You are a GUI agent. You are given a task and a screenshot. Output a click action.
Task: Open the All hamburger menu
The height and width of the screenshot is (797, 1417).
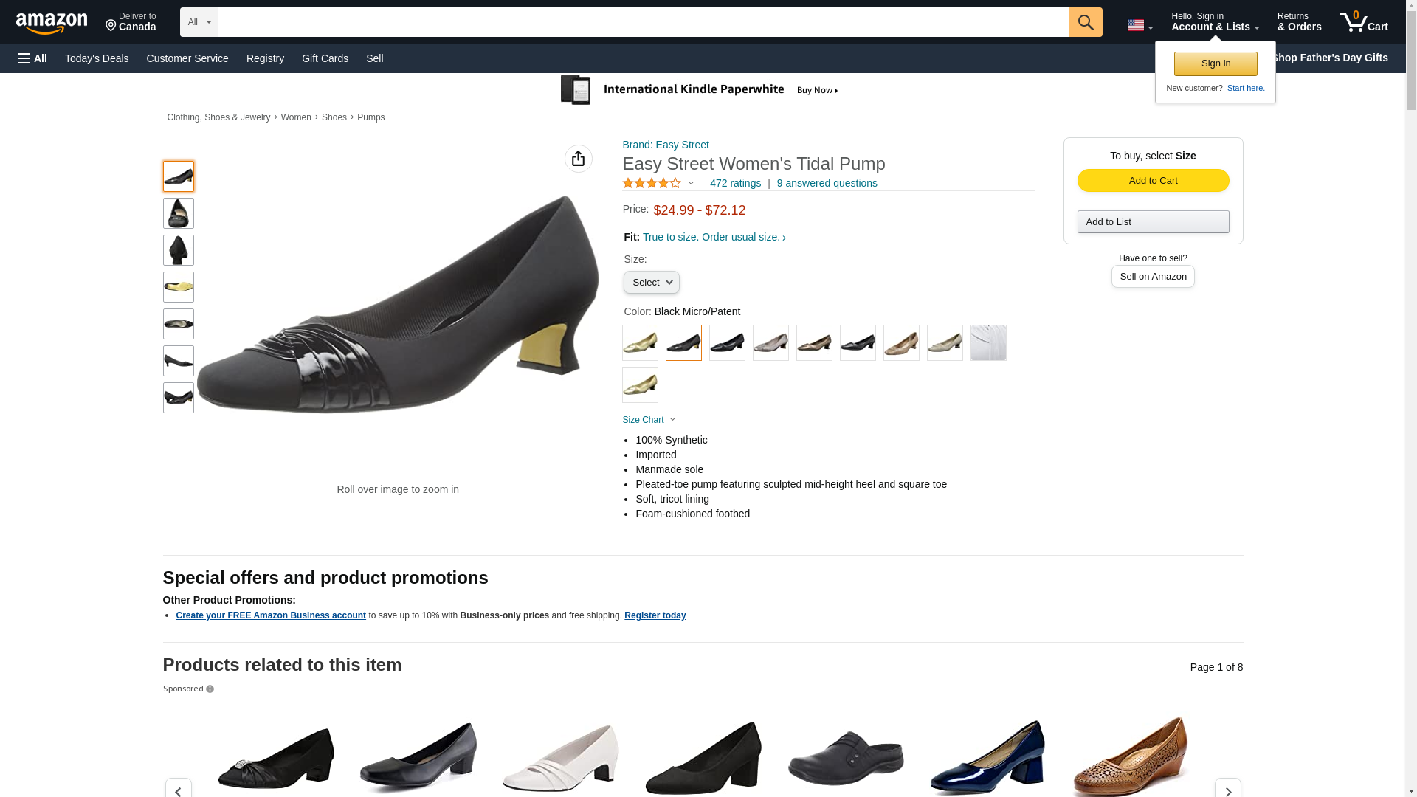click(x=32, y=58)
